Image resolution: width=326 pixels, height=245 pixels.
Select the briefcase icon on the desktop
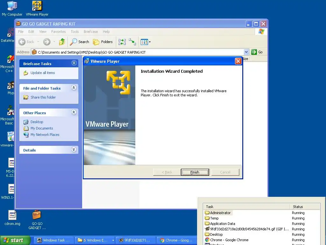pos(37,220)
